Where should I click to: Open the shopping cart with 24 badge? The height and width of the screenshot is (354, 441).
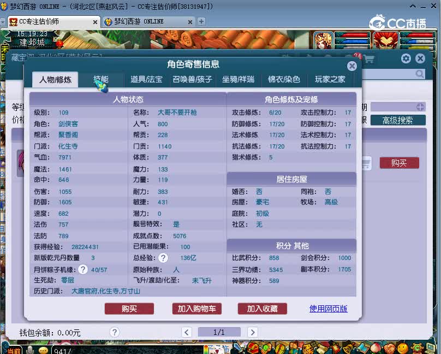click(x=368, y=59)
